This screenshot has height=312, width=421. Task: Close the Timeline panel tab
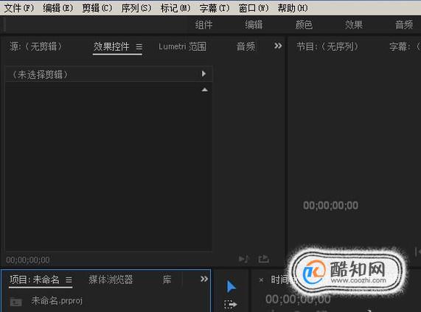click(x=261, y=280)
